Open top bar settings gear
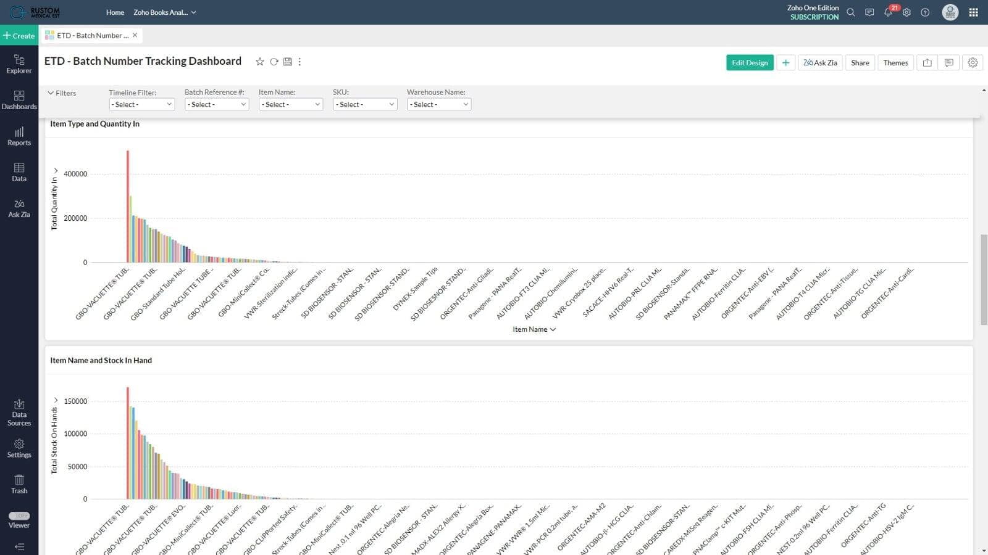 (x=906, y=12)
